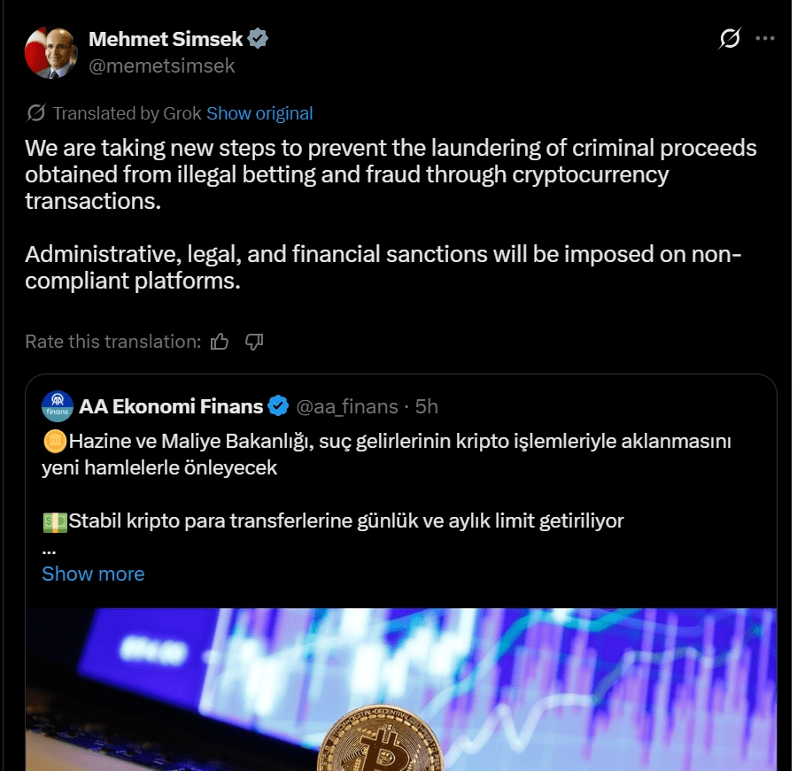Click the @aa_finans handle
Viewport: 797px width, 771px height.
(346, 406)
